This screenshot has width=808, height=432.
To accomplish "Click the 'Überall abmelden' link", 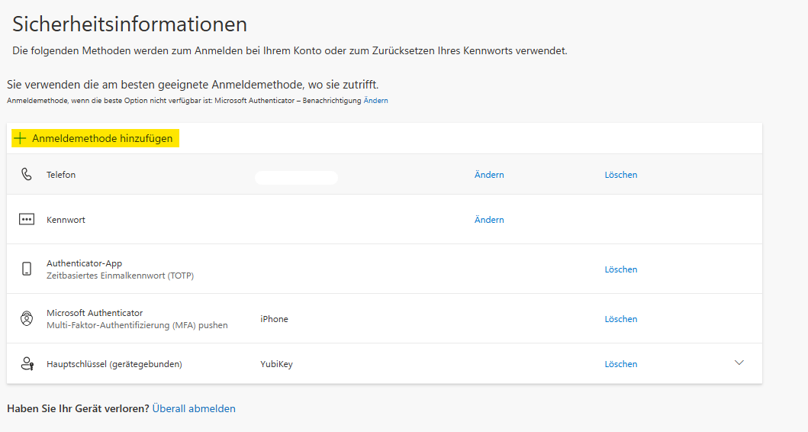I will click(194, 408).
